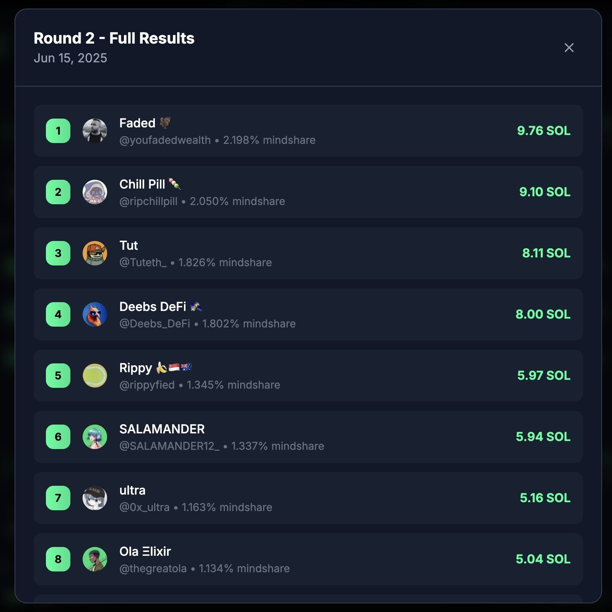The height and width of the screenshot is (612, 612).
Task: Select the rank 8 badge next to Ola Ξlixir
Action: tap(58, 559)
